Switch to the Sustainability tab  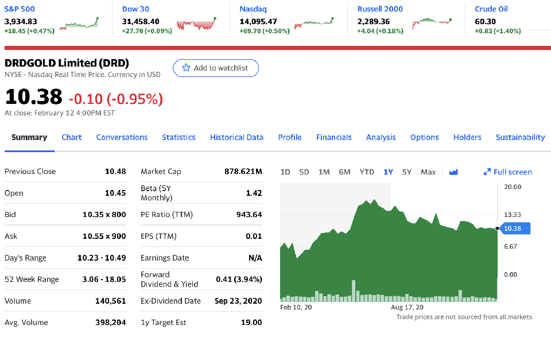(520, 137)
